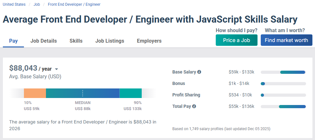Click the 1,749 salary profiles note
Viewport: 315px width, 140px height.
tap(221, 129)
